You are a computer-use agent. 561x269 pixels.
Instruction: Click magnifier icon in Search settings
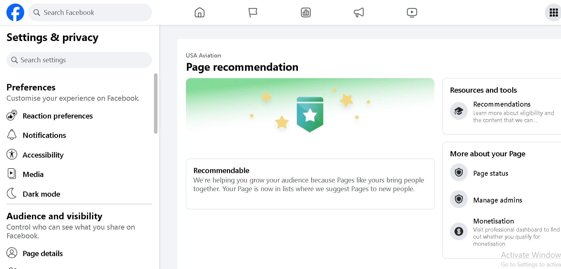14,60
